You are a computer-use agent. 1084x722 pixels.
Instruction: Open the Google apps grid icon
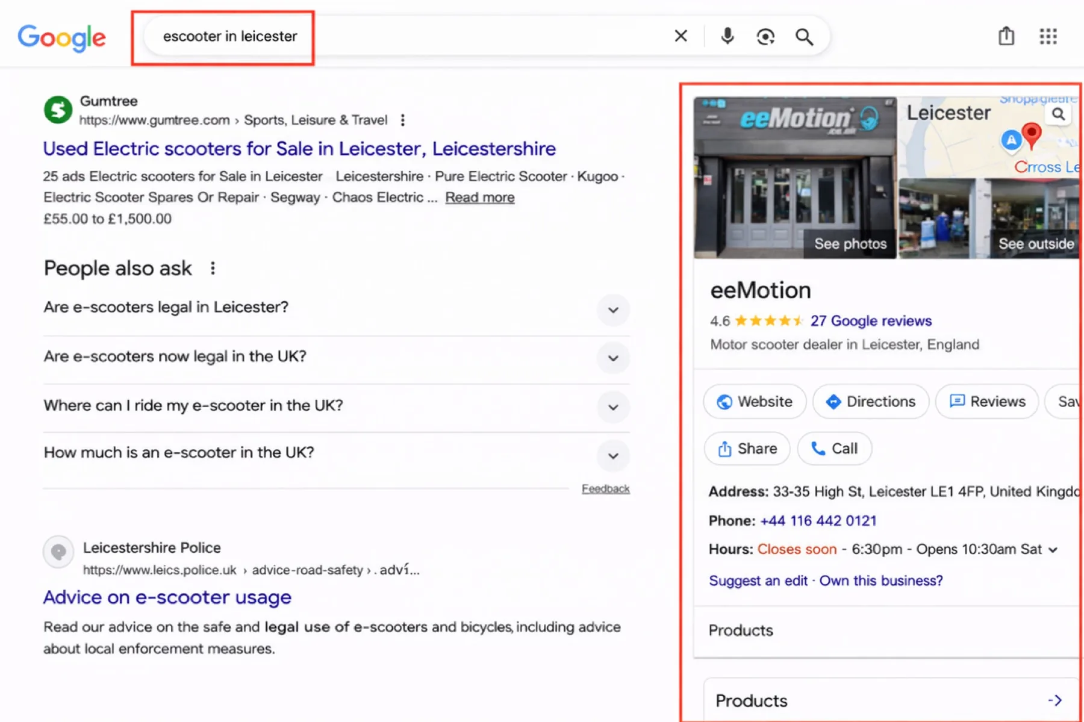point(1048,36)
